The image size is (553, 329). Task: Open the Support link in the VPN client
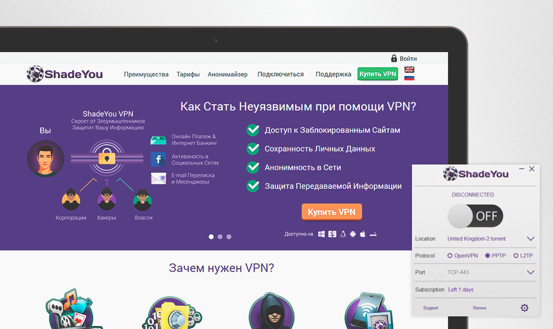431,308
